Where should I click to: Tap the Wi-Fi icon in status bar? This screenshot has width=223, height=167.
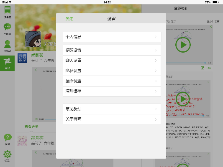click(10, 2)
